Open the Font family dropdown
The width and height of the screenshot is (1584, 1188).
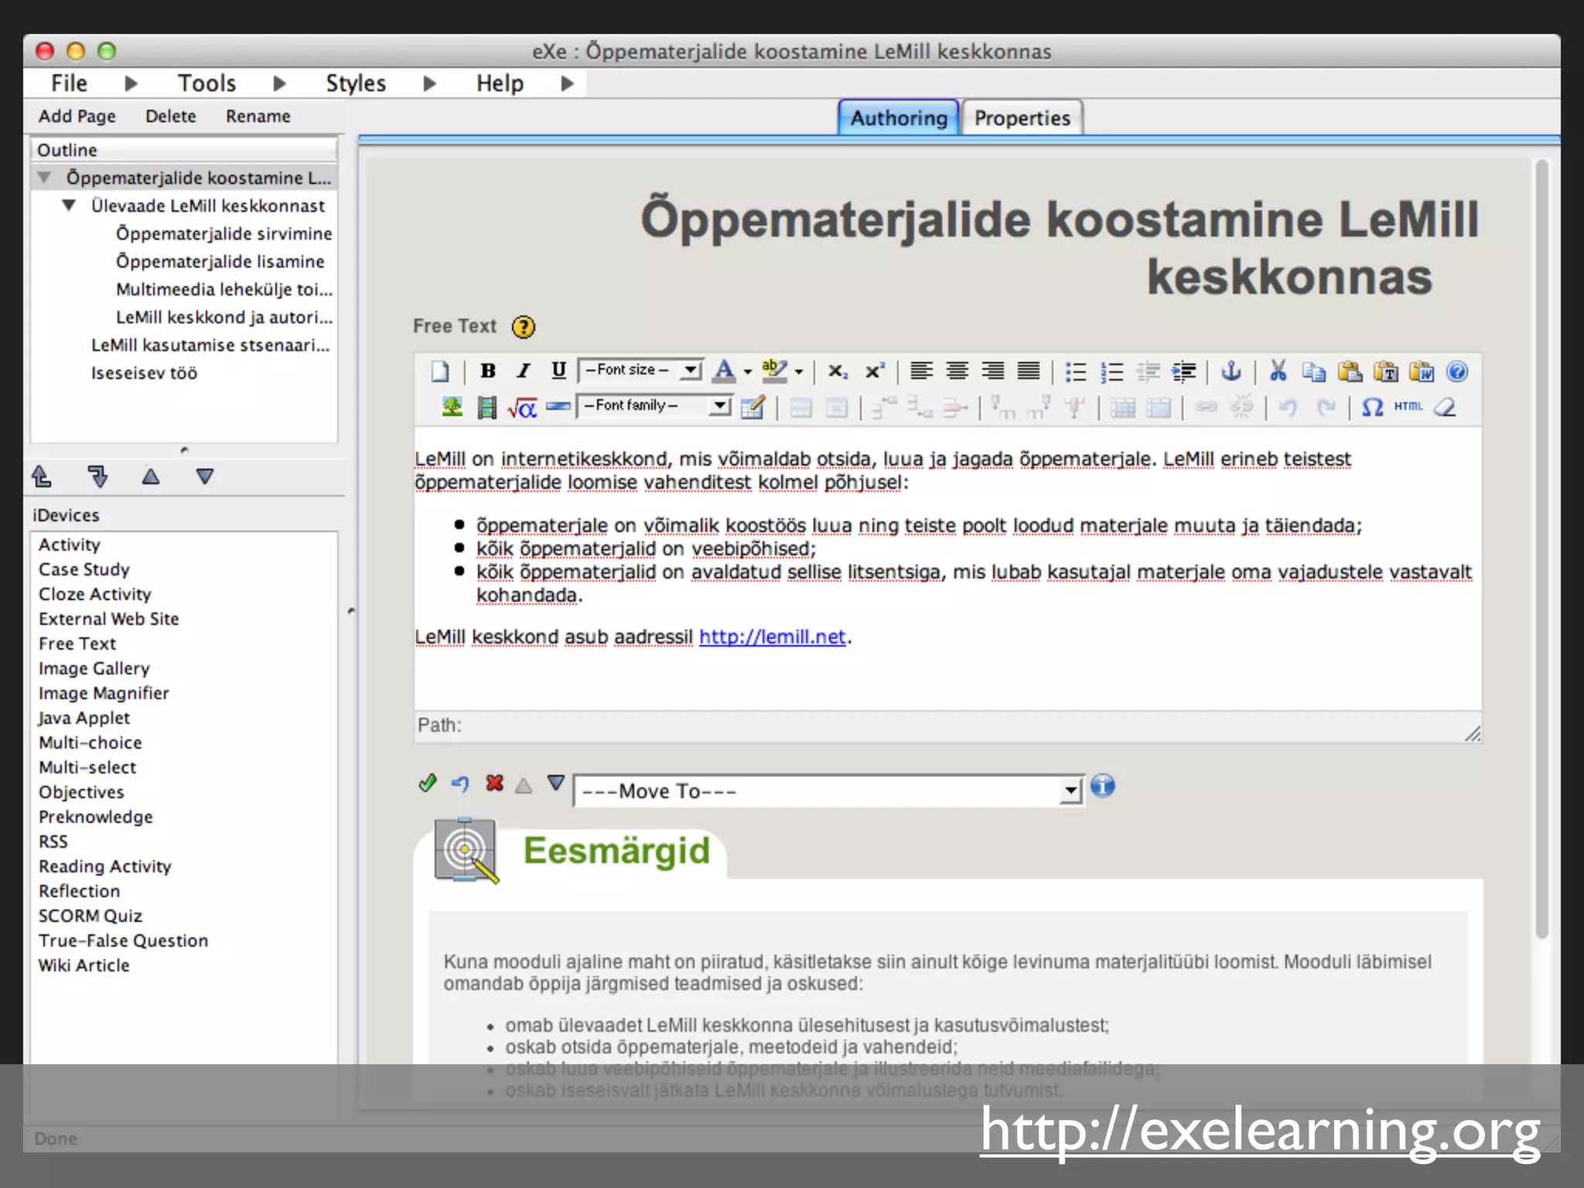(654, 405)
